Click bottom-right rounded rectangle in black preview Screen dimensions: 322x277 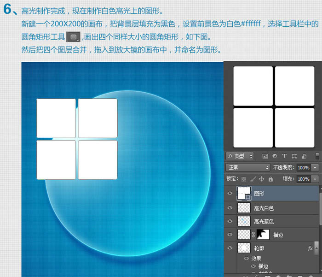pos(295,128)
